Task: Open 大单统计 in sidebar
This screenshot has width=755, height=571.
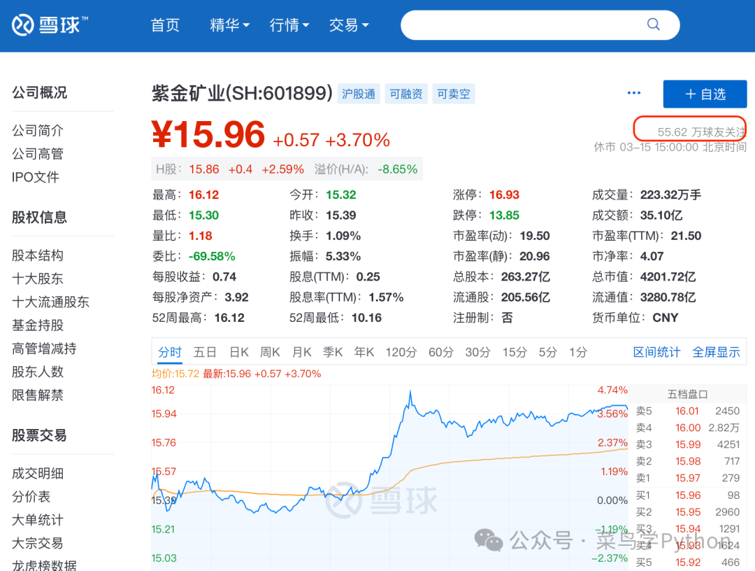Action: pos(38,520)
